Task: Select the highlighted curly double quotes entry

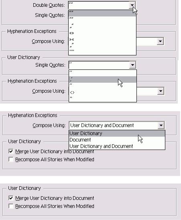Action: (x=102, y=13)
